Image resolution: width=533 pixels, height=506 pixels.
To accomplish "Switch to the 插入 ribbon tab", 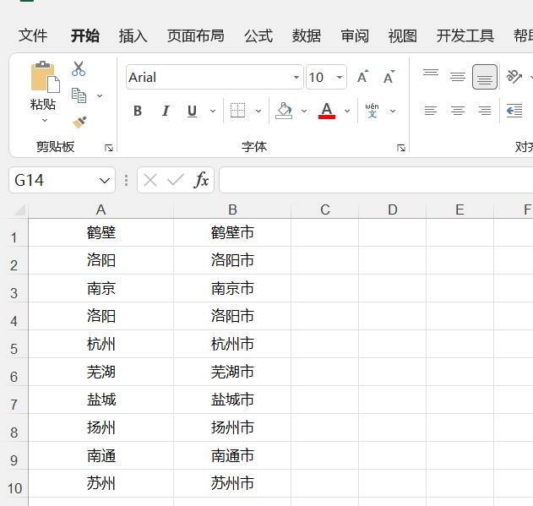I will 133,36.
